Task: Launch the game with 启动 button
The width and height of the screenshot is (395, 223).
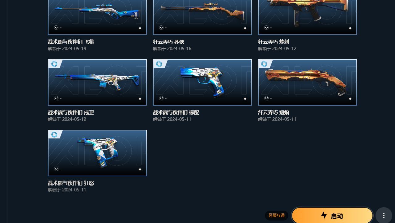Action: 332,216
